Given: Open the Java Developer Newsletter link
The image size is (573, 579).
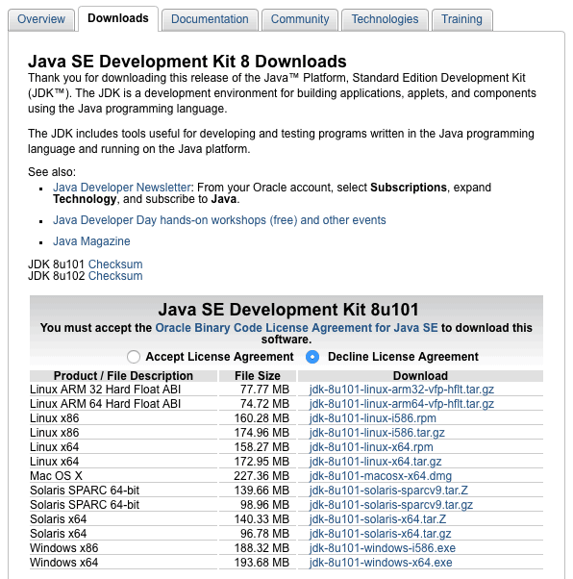Looking at the screenshot, I should pyautogui.click(x=122, y=188).
